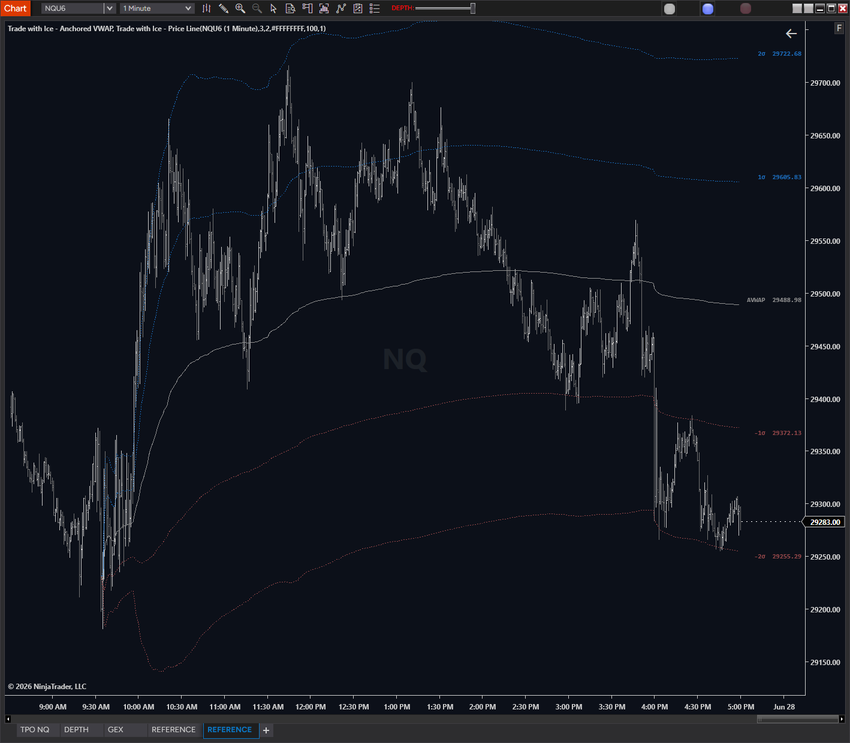Open the 1 Minute interval dropdown
This screenshot has height=743, width=850.
pos(157,8)
